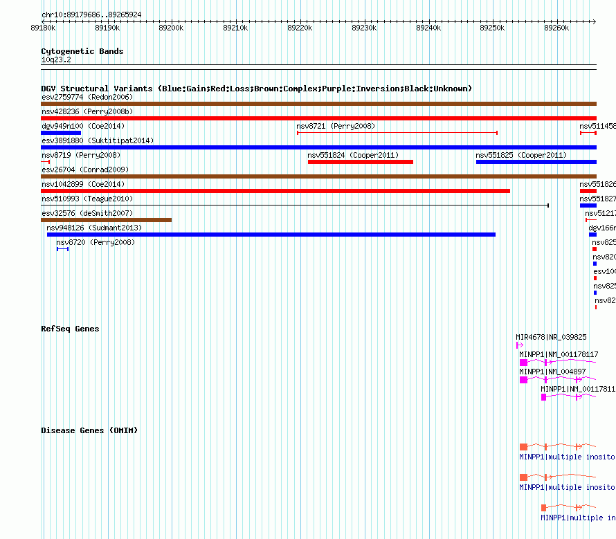Click the 89210k ruler label
The image size is (616, 539).
tap(235, 28)
